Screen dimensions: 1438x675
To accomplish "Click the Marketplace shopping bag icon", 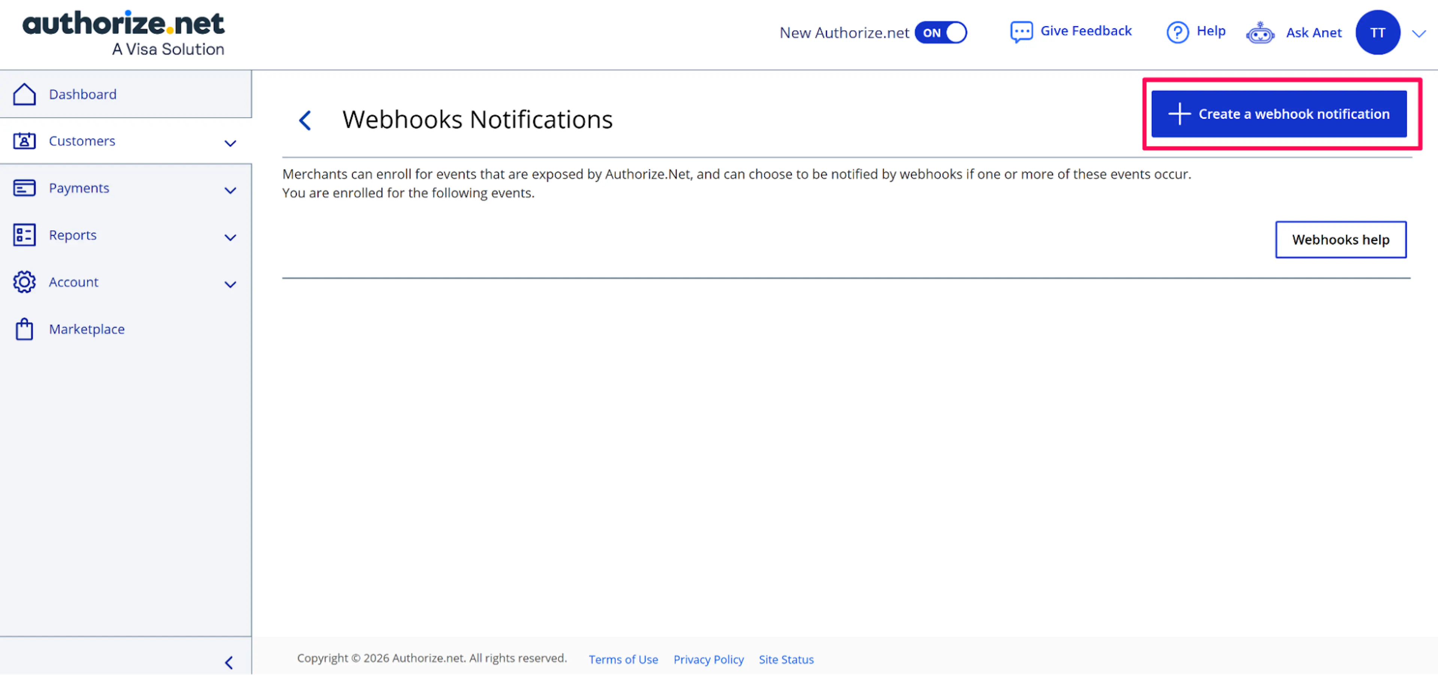I will [24, 329].
